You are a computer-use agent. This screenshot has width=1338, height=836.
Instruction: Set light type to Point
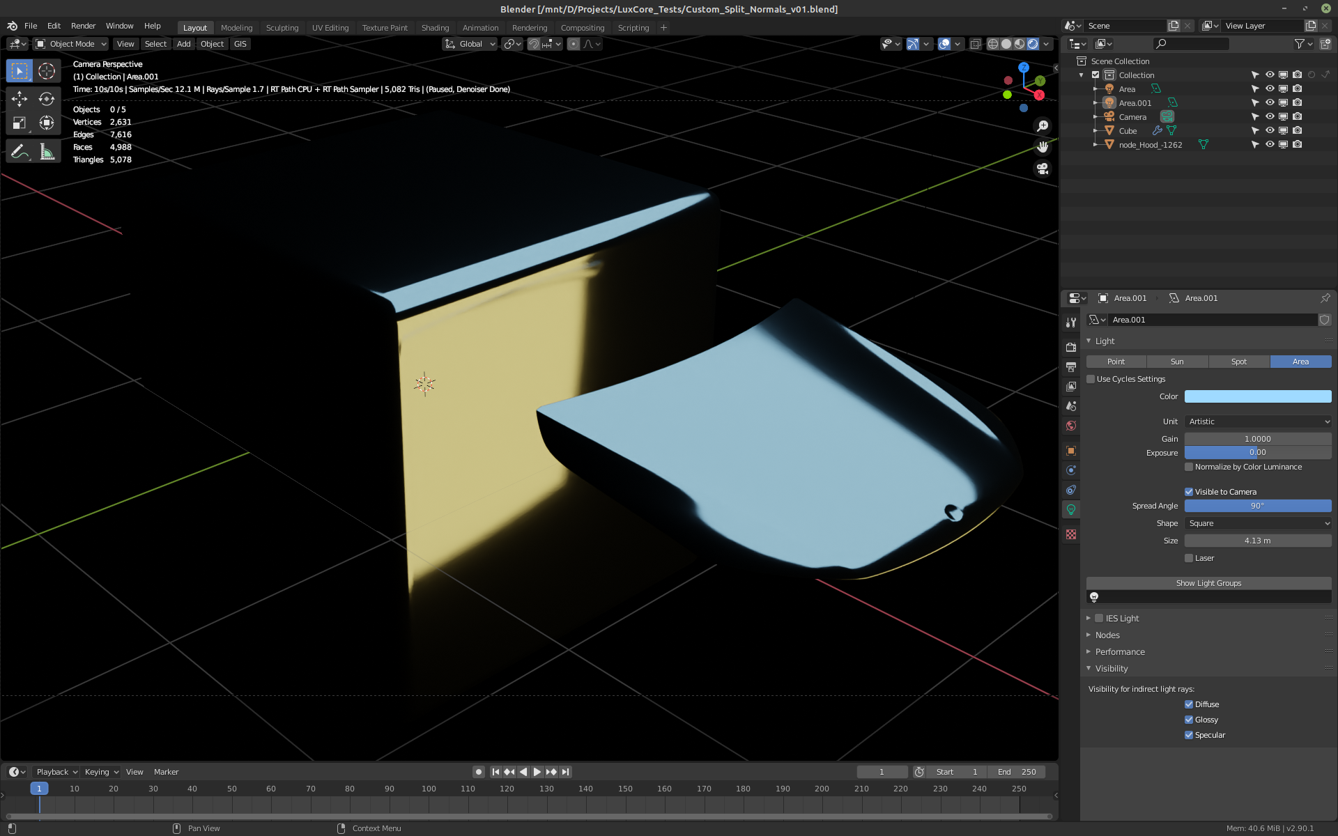coord(1116,362)
